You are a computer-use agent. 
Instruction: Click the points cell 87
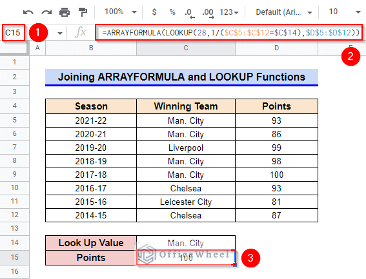tap(277, 215)
